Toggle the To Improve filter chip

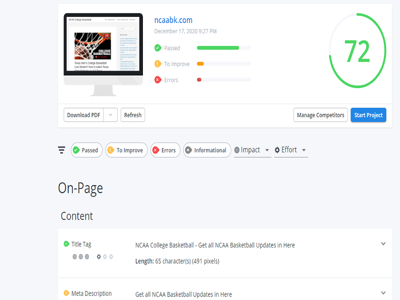pyautogui.click(x=126, y=150)
